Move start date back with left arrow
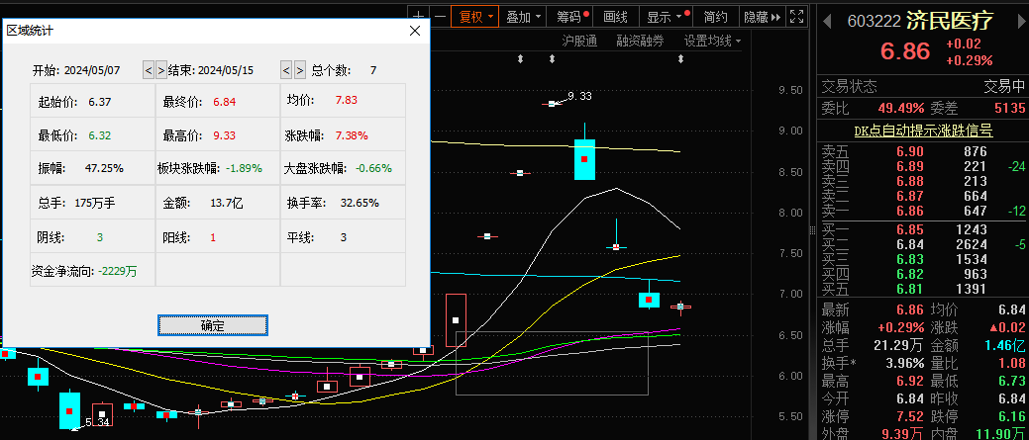The image size is (1029, 440). coord(149,70)
